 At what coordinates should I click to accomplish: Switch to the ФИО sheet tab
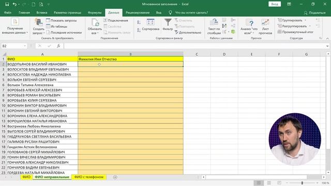(x=26, y=177)
